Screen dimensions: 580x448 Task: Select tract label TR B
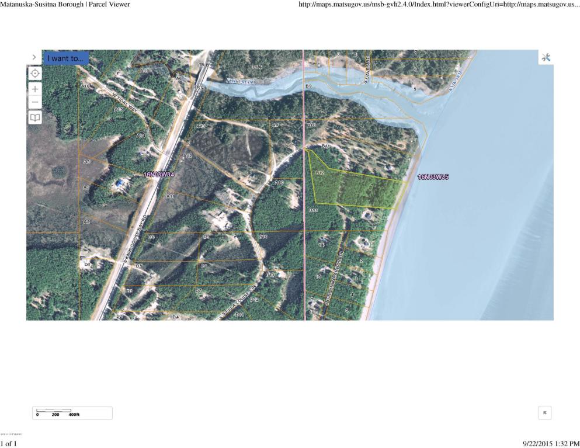click(204, 65)
